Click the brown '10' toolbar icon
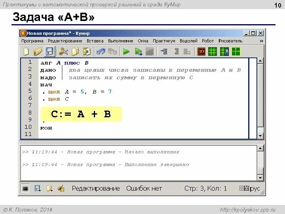Screen dimensions: 285x214 pos(201,52)
